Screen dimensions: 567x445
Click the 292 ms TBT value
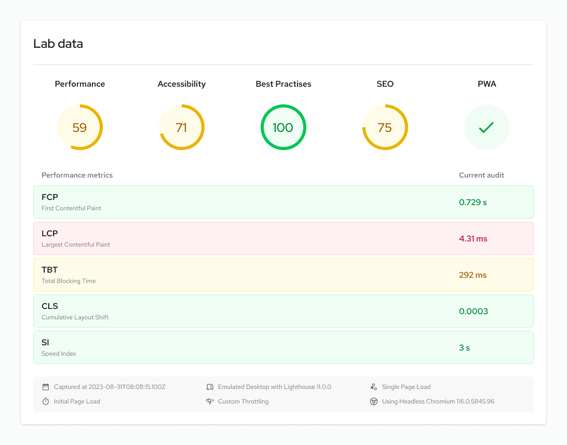(473, 275)
